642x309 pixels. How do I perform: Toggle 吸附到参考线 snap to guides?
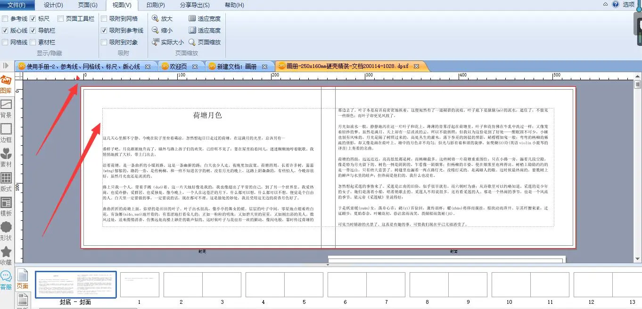104,31
